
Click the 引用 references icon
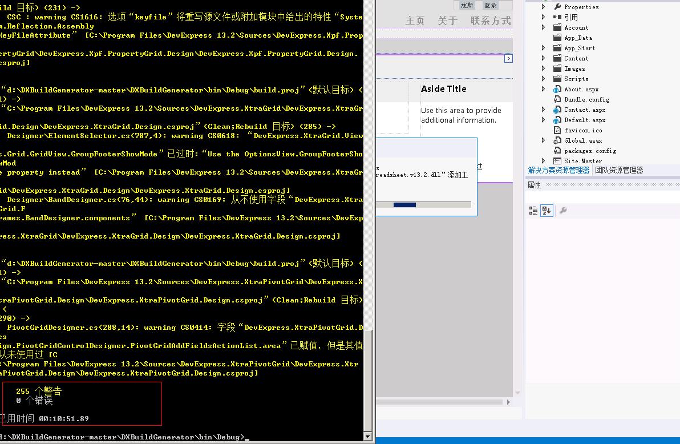[557, 17]
